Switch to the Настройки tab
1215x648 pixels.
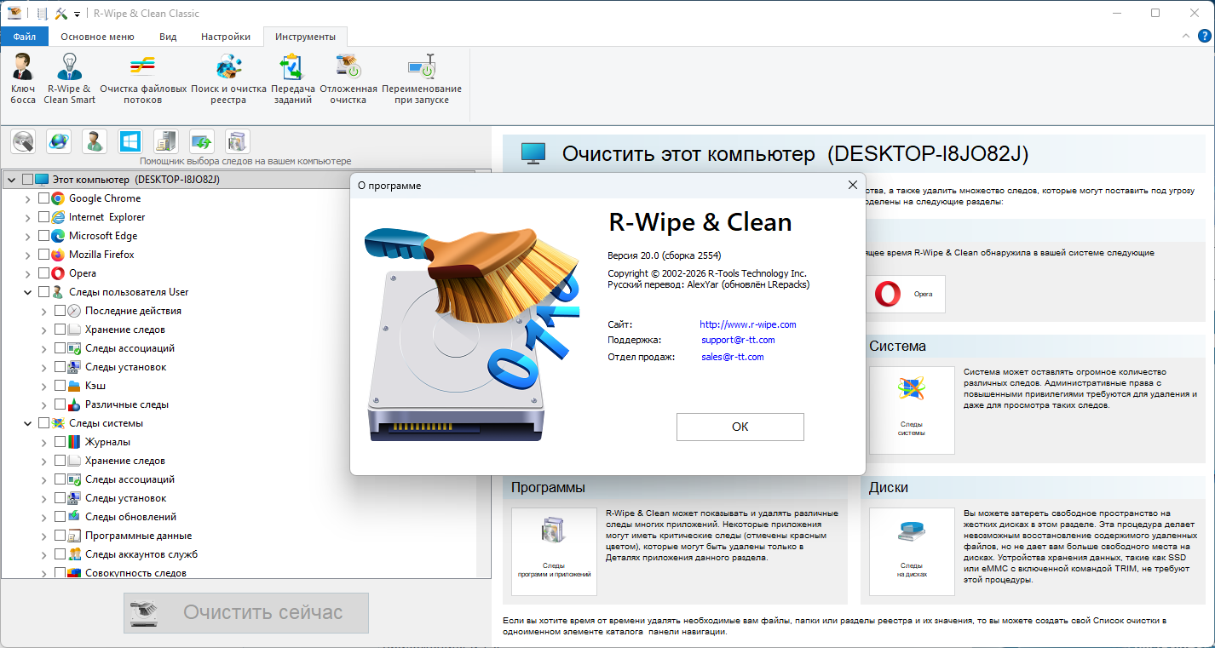coord(225,37)
